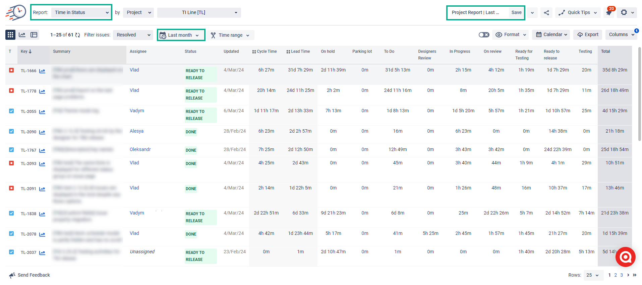Image resolution: width=642 pixels, height=285 pixels.
Task: Click the share report icon
Action: click(x=546, y=13)
